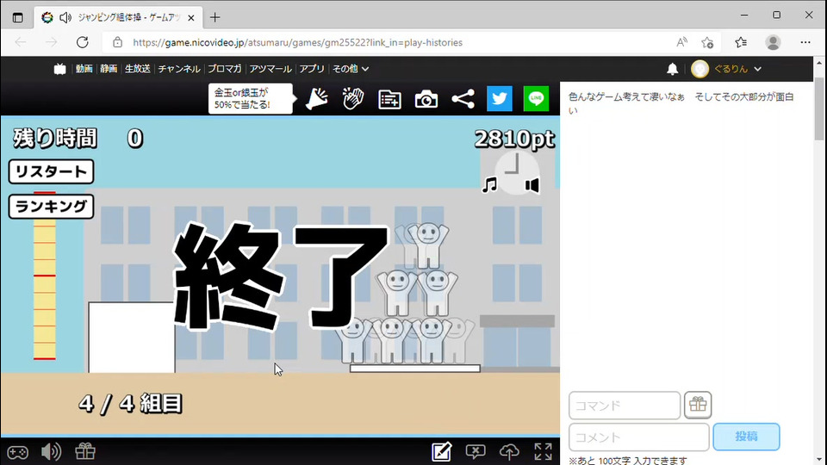Select the ジャンピング組体操 browser tab
This screenshot has width=827, height=465.
coord(119,17)
